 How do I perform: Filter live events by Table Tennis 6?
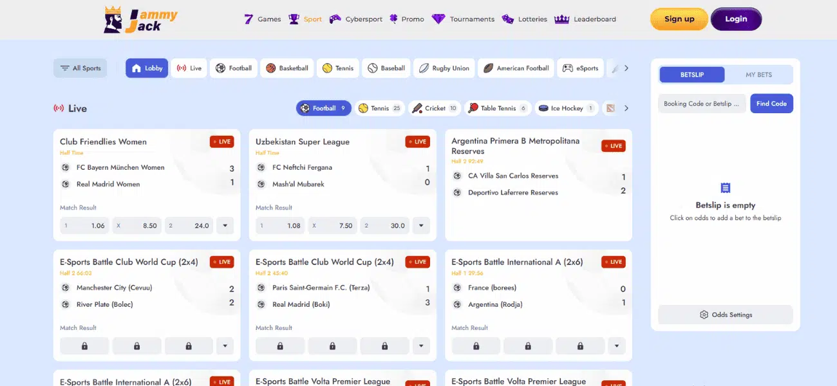click(x=498, y=108)
